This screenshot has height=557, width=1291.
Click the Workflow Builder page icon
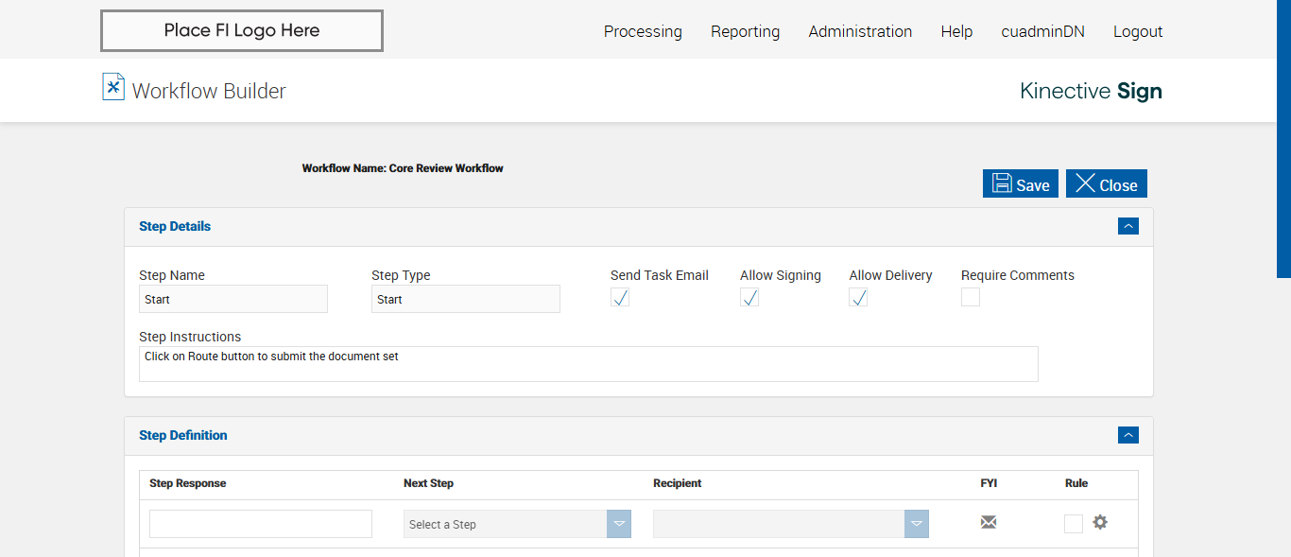click(x=113, y=87)
